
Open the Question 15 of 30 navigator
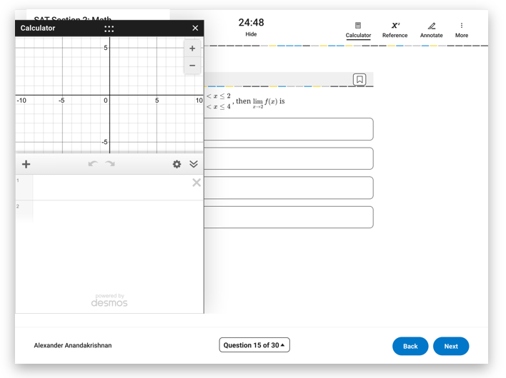coord(254,345)
